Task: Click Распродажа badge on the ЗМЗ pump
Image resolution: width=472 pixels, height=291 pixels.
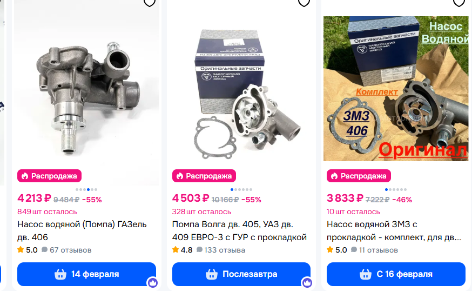Action: tap(359, 176)
